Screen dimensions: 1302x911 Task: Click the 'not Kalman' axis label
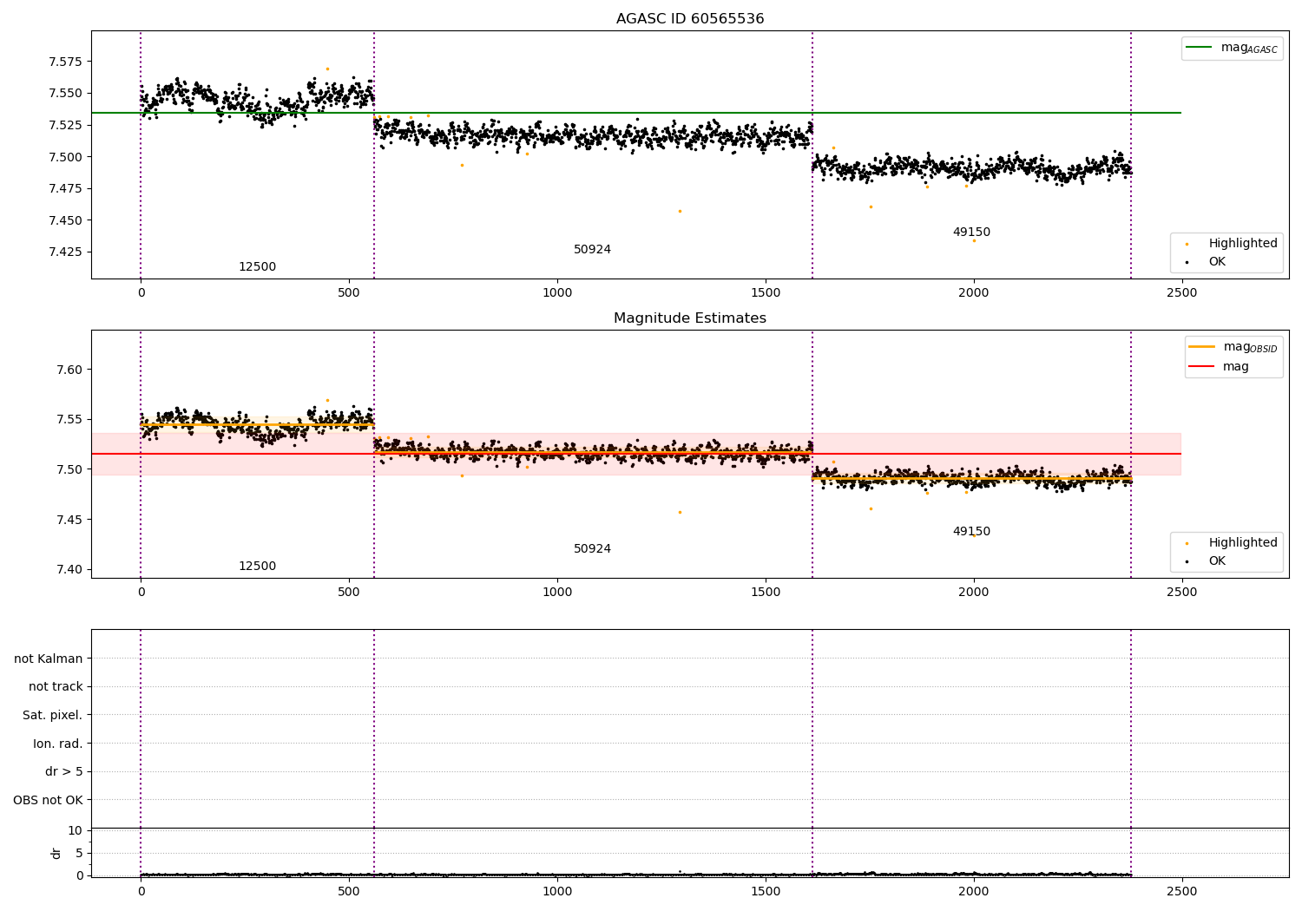49,659
